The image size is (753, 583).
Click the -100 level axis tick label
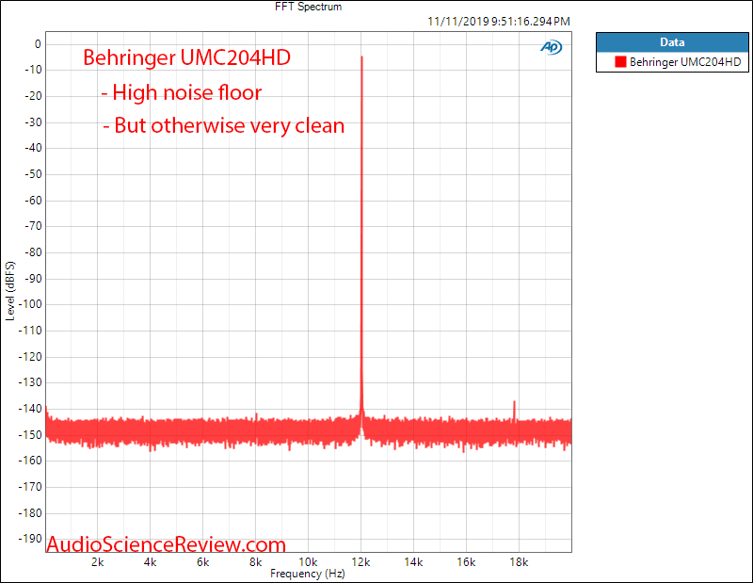click(x=30, y=304)
